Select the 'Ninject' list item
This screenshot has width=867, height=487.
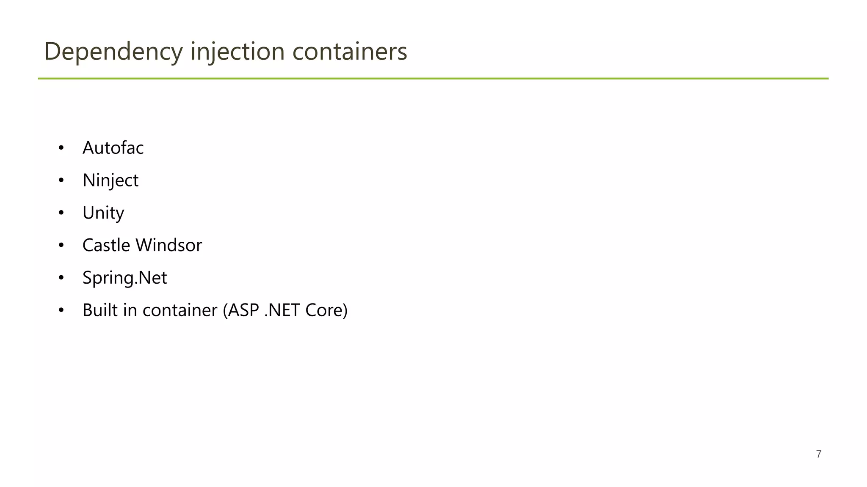click(110, 181)
